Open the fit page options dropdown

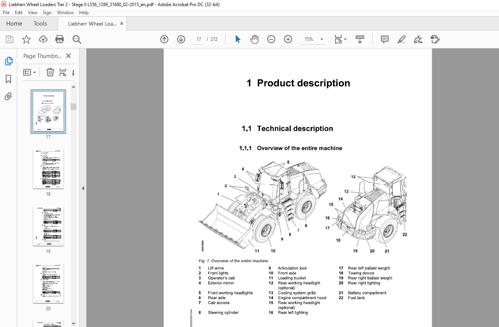pos(340,39)
